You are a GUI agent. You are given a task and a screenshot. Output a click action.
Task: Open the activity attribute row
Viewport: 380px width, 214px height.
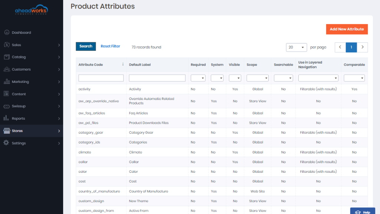tap(222, 89)
